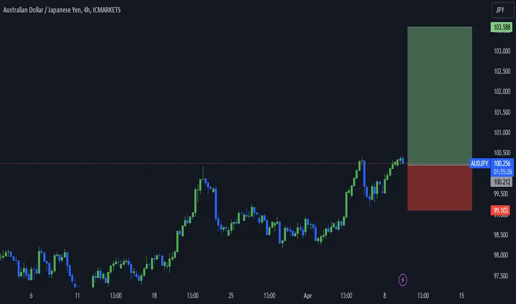Click the 98.000 level on price scale

(500, 255)
